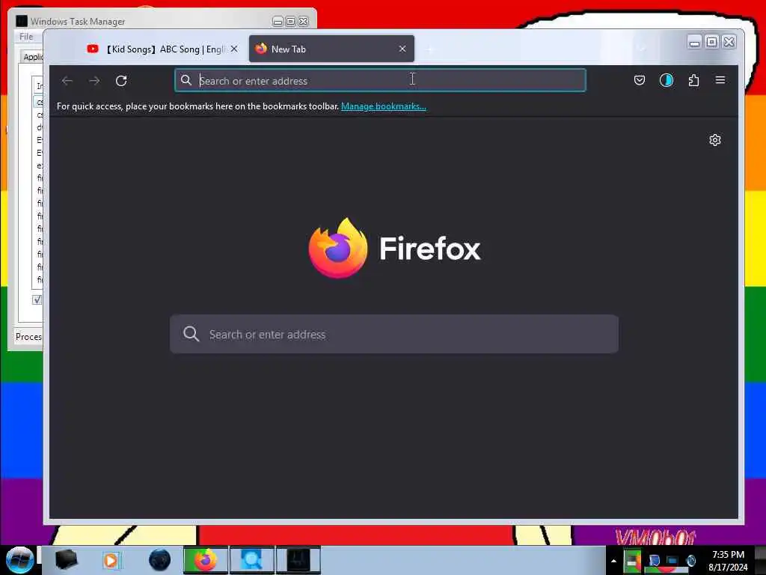Click the 7:35 PM clock in the taskbar

(728, 555)
